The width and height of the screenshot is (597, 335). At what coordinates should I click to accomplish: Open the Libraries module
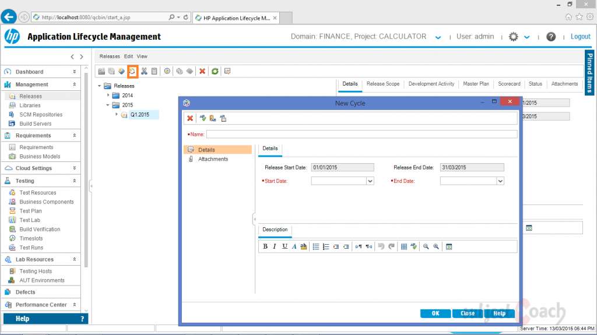pyautogui.click(x=30, y=105)
